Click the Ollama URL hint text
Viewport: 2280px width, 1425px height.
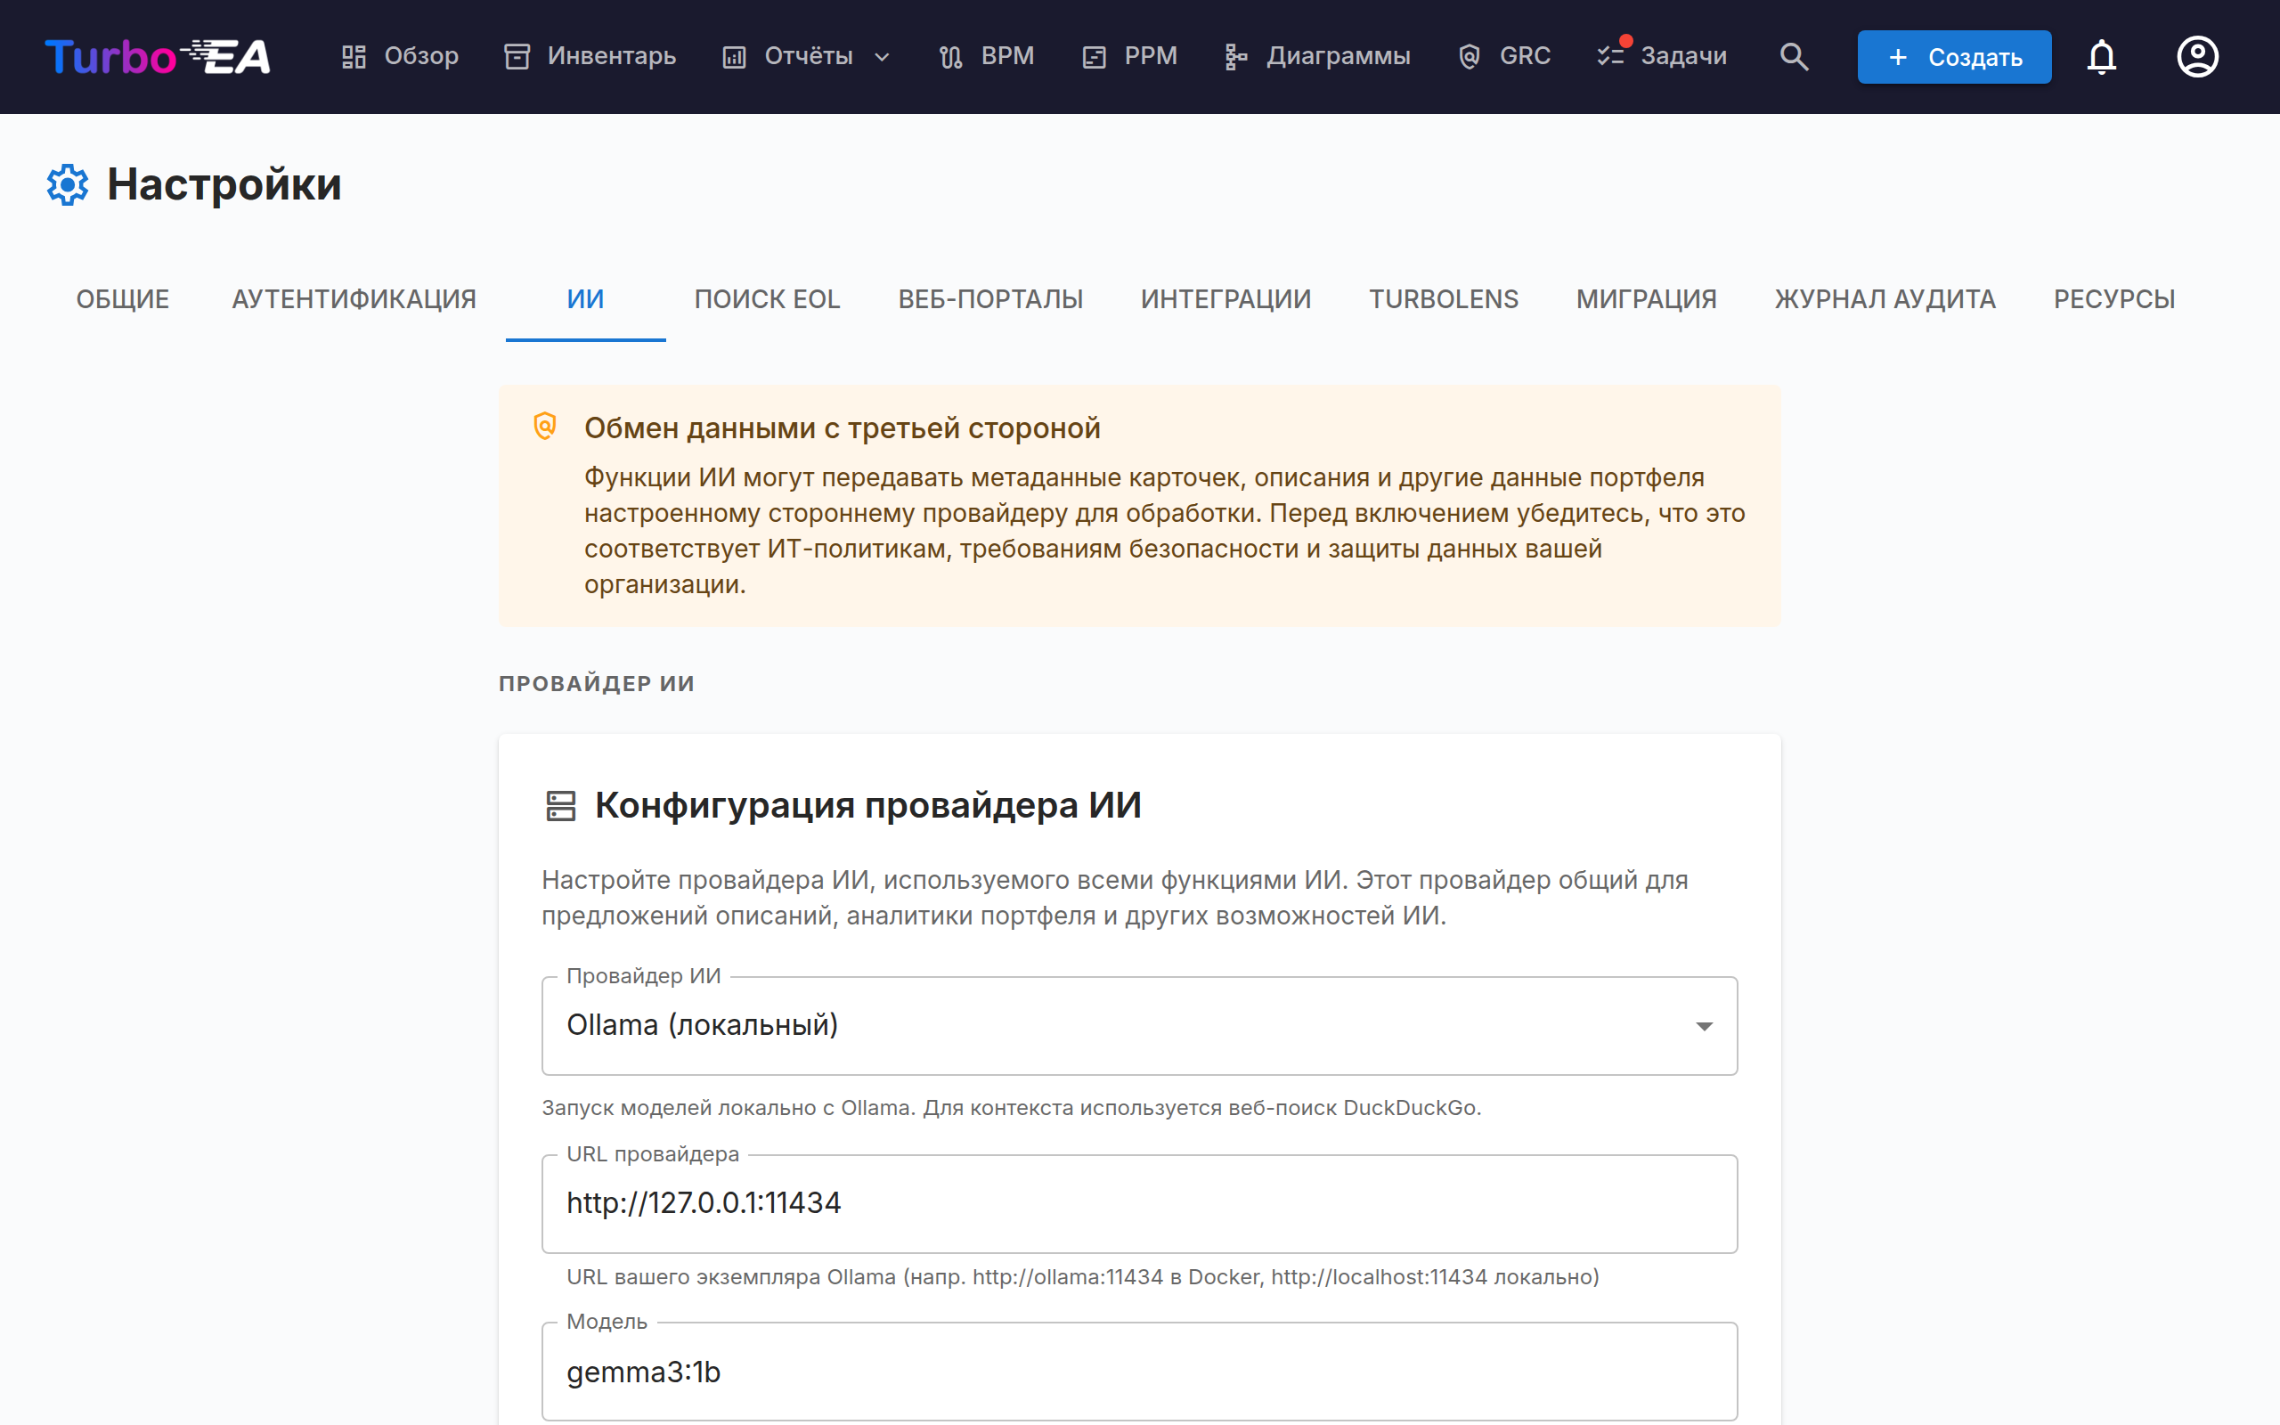[x=1082, y=1277]
